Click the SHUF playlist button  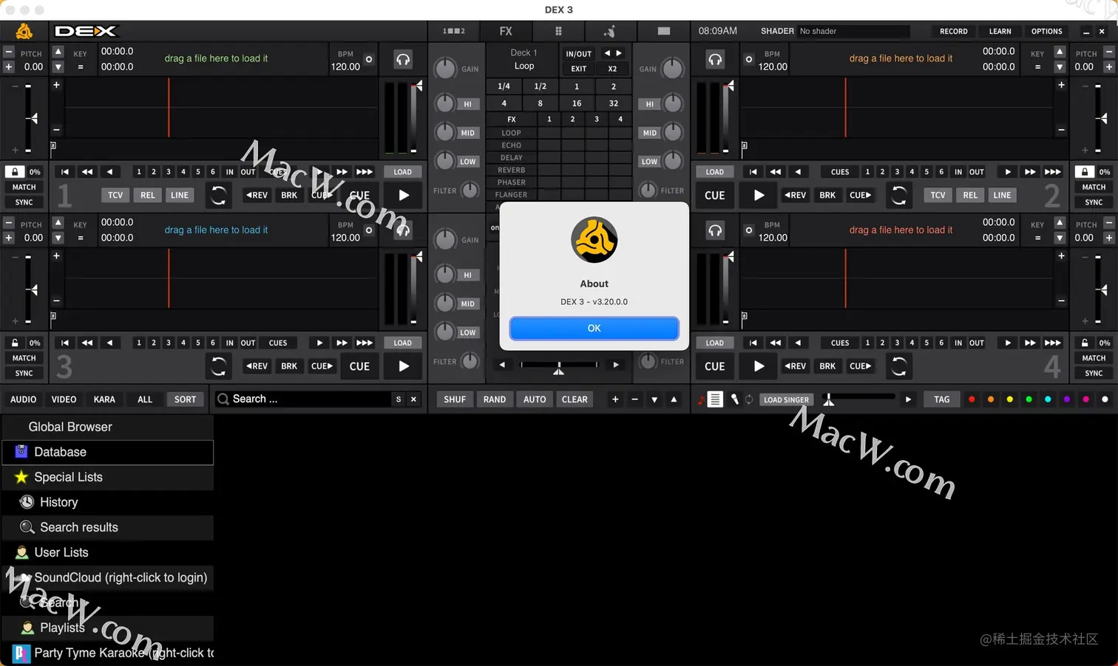coord(455,399)
